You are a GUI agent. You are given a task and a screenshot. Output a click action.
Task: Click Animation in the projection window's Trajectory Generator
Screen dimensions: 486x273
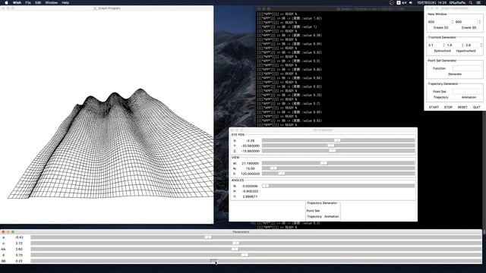tap(331, 217)
